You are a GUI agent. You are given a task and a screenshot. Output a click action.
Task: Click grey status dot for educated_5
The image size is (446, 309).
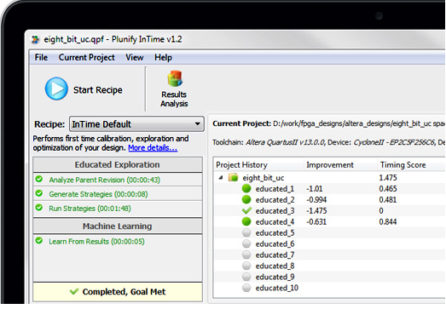pyautogui.click(x=246, y=232)
